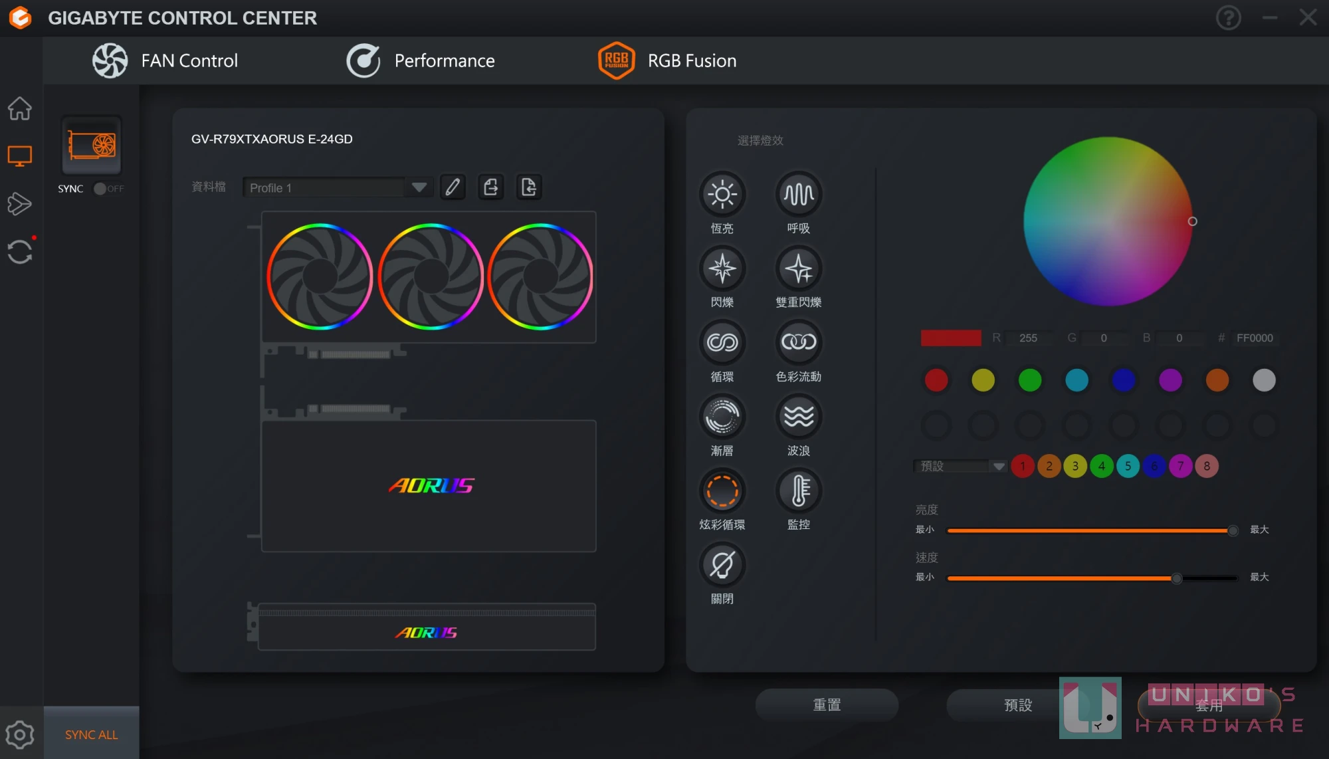Pick a hue on the color wheel
The height and width of the screenshot is (759, 1329).
(1108, 221)
